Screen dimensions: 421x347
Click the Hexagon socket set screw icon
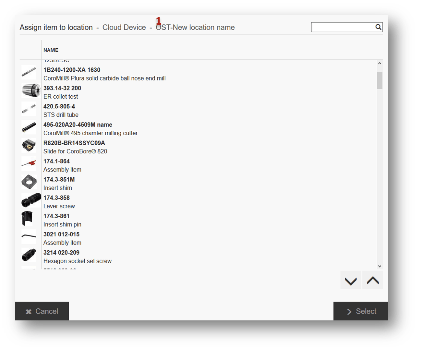(29, 255)
